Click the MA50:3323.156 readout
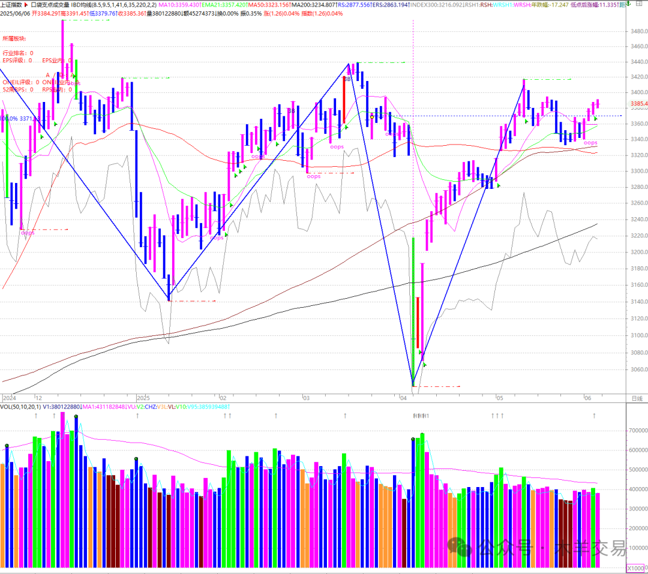The image size is (648, 574). [269, 5]
